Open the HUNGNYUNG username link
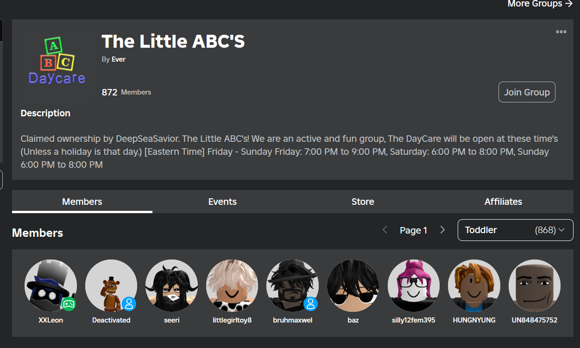580x348 pixels. [474, 320]
